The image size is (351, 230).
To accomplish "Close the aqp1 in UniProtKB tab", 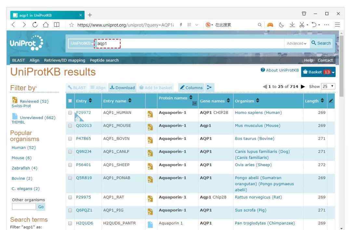I will (x=81, y=15).
